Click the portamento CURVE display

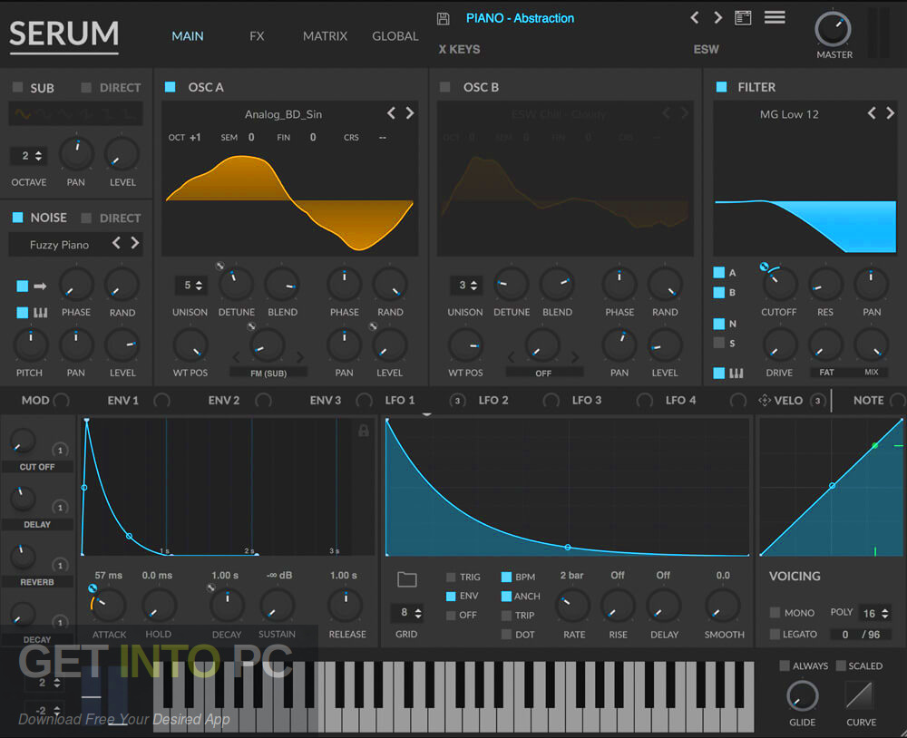(859, 694)
